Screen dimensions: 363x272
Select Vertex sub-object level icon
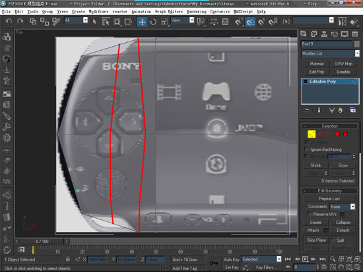[312, 134]
